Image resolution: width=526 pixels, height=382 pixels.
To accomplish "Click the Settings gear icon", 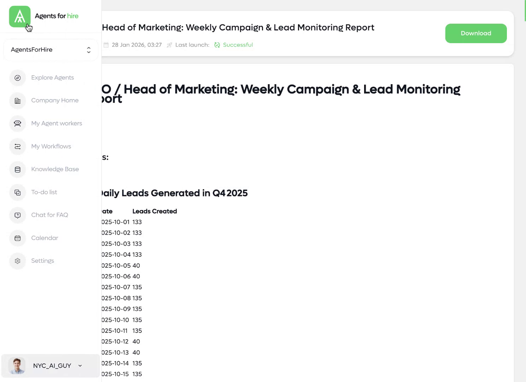I will 18,261.
